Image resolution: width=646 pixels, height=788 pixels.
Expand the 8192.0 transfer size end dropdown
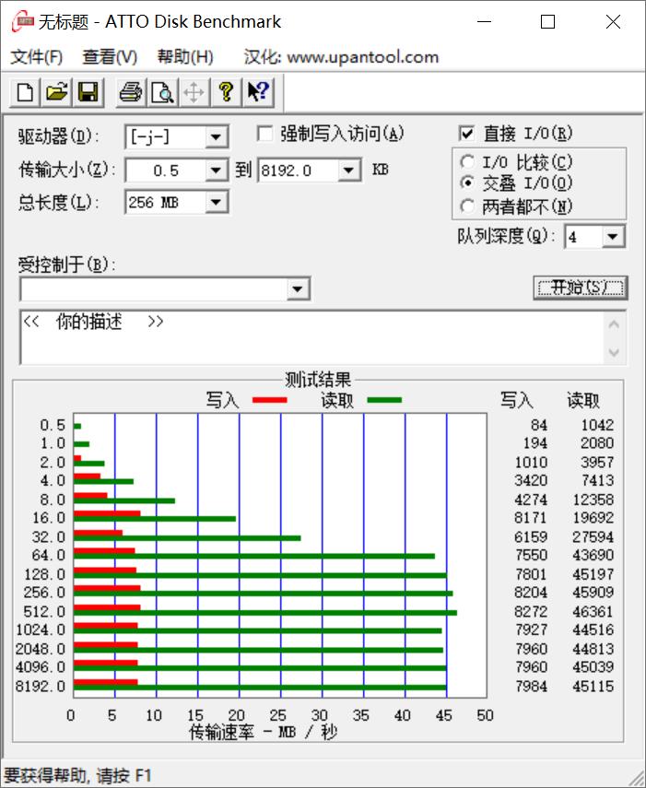pyautogui.click(x=348, y=171)
